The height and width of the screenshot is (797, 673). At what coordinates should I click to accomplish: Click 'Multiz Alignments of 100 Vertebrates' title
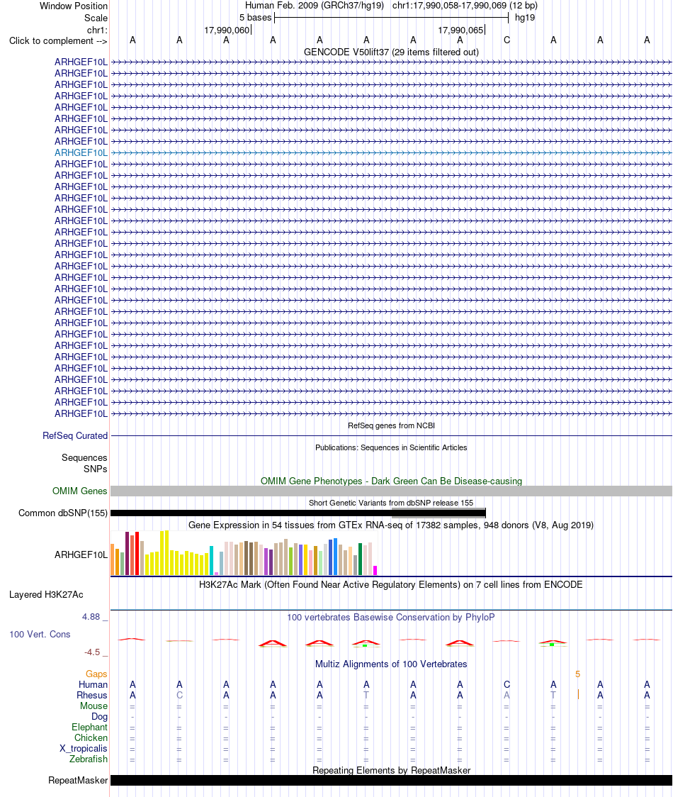point(391,664)
